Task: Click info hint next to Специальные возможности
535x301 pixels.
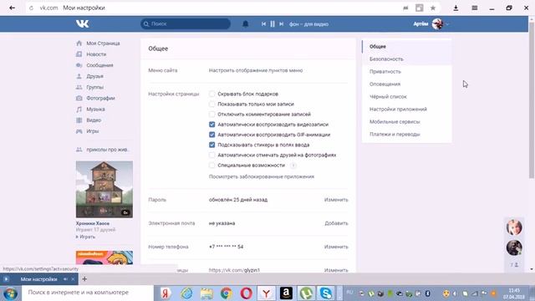Action: [x=293, y=166]
